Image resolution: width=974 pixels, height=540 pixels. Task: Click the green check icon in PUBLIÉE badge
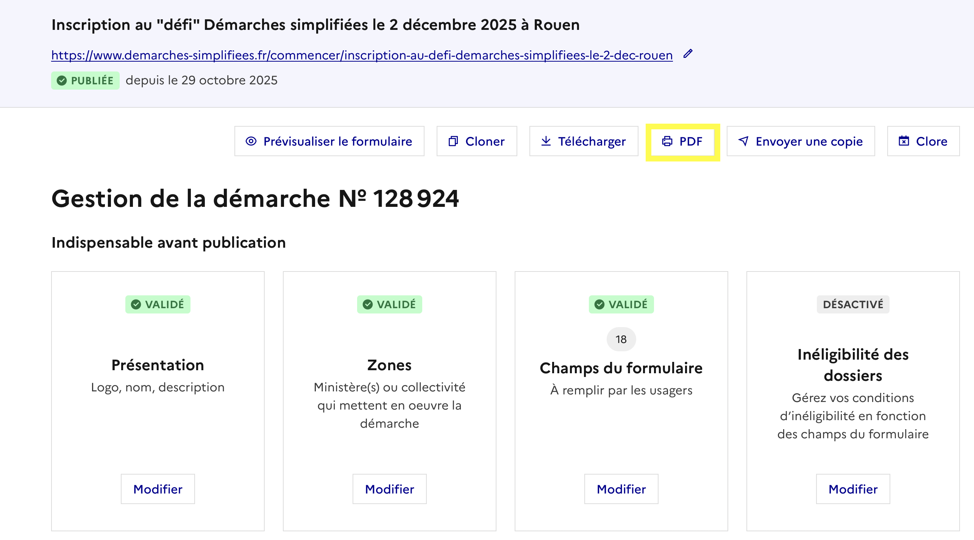pos(62,81)
